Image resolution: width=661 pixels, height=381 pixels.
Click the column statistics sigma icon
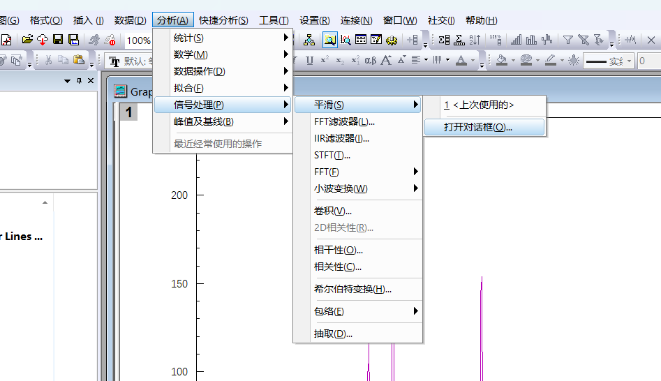(444, 40)
